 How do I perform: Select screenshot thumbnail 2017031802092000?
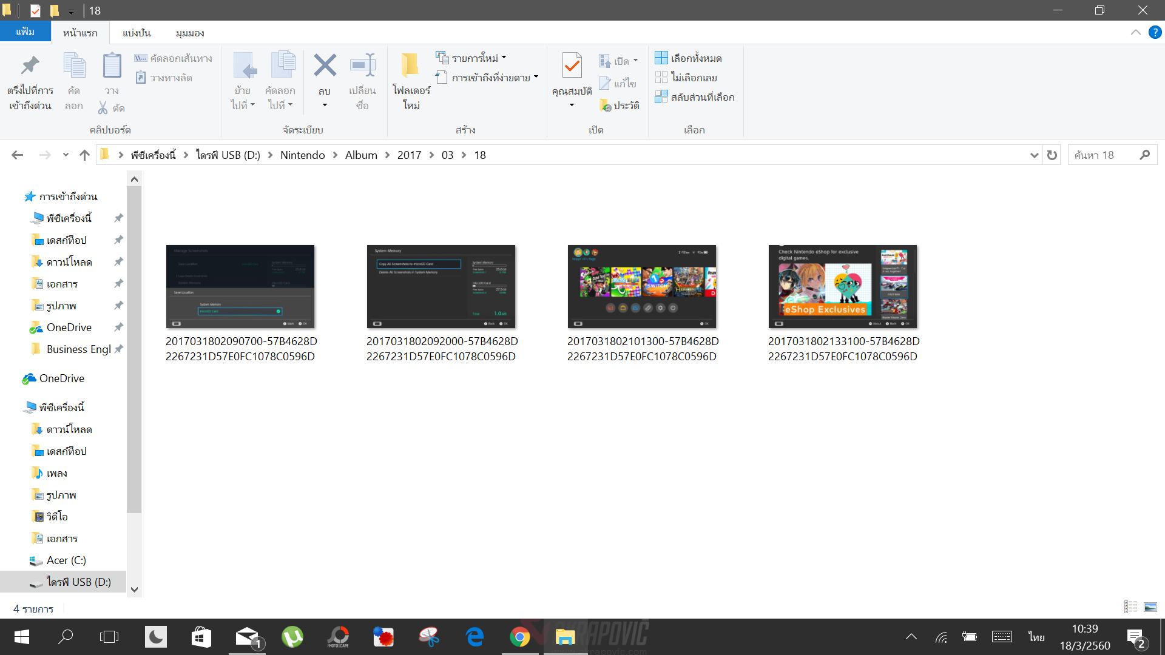[441, 286]
